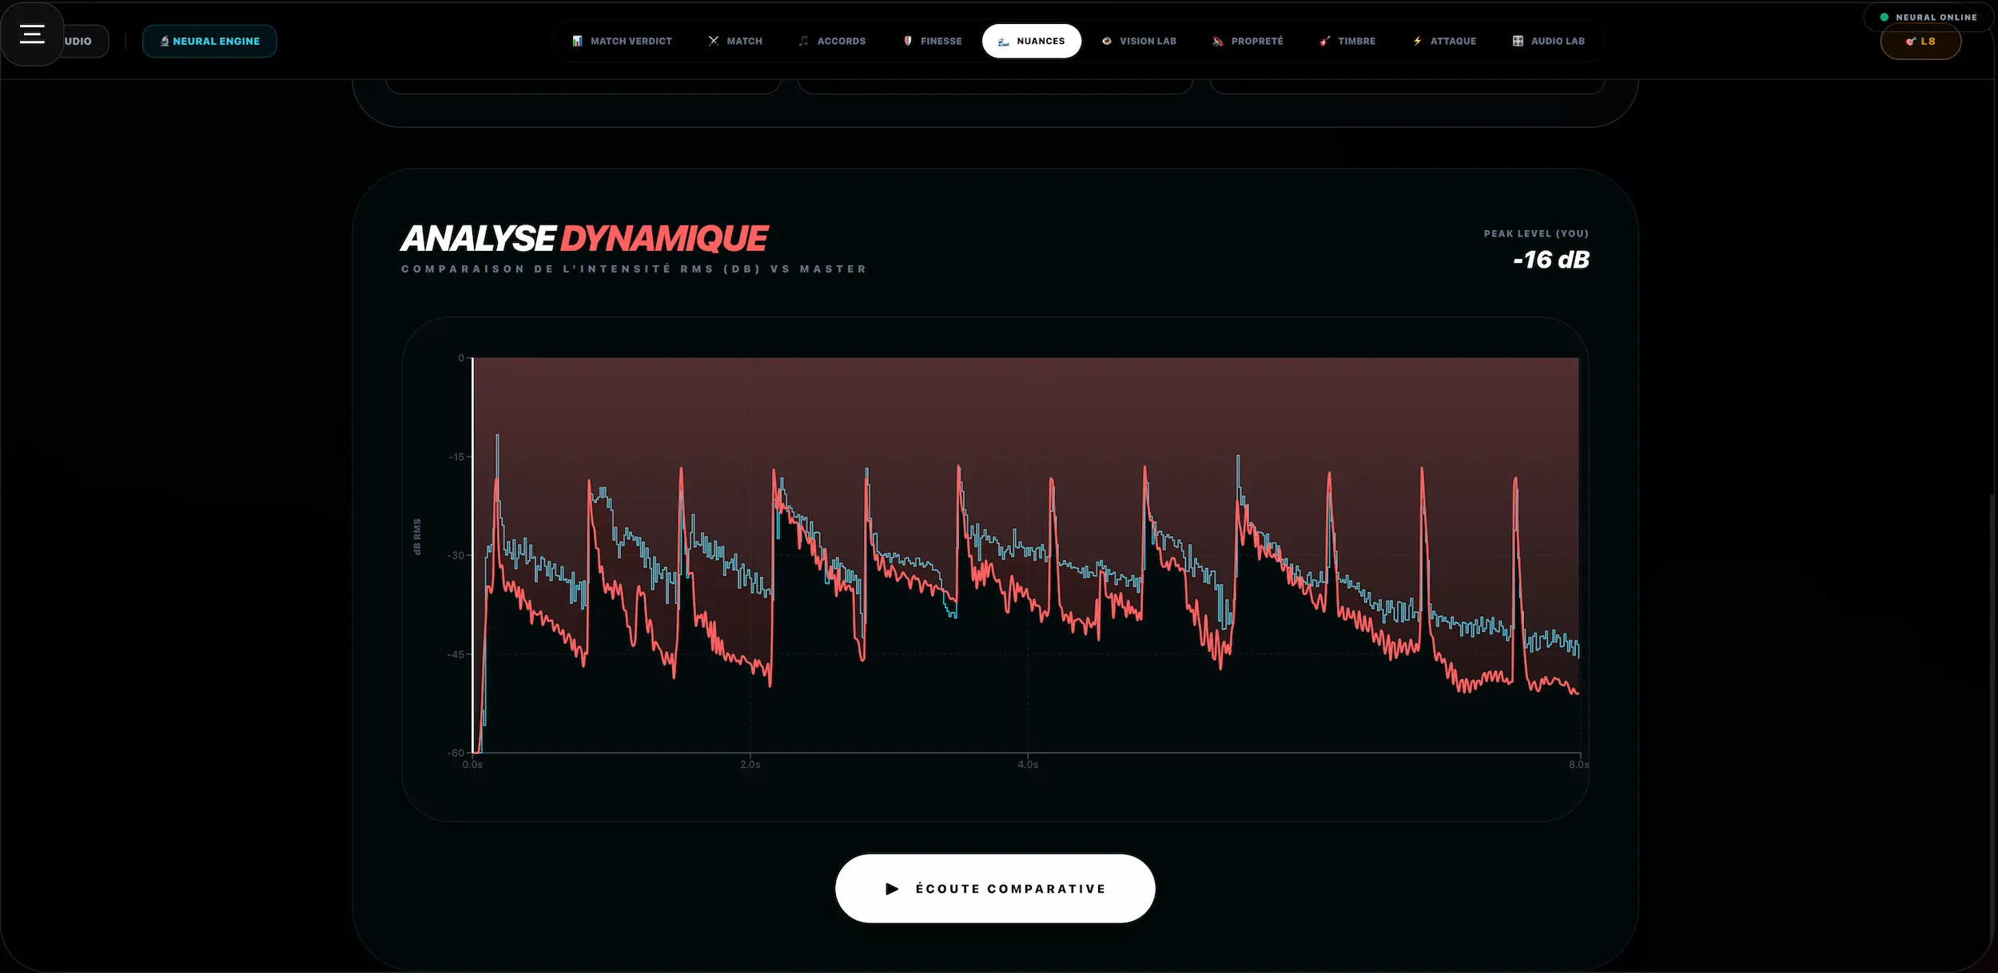Click the eye icon beside Vision Lab
Image resolution: width=1998 pixels, height=973 pixels.
(1107, 40)
